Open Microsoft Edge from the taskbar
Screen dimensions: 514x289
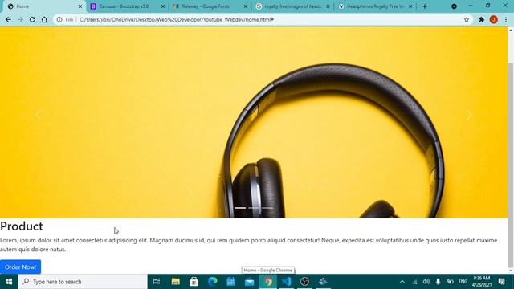(212, 282)
